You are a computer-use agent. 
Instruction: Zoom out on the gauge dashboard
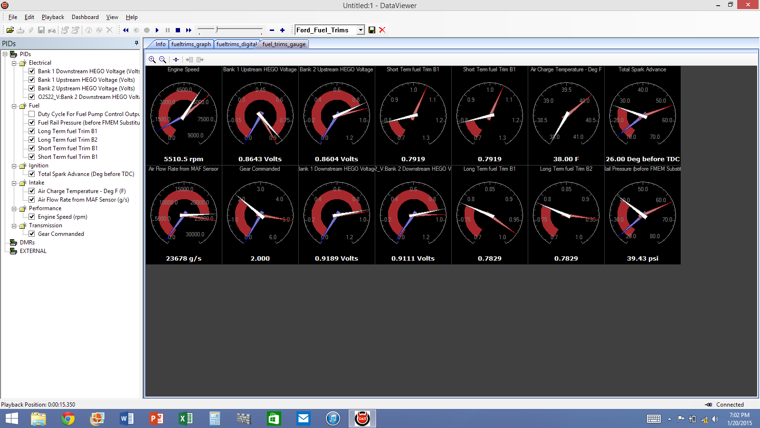(x=162, y=59)
